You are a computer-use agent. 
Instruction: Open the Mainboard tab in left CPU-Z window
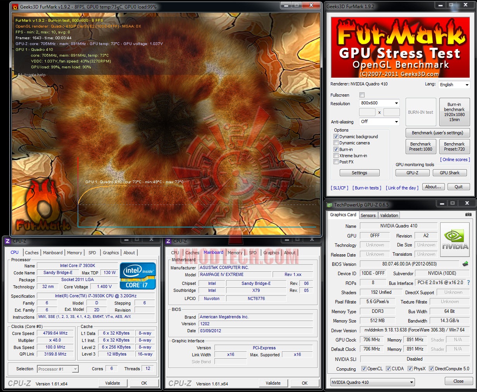pyautogui.click(x=53, y=253)
